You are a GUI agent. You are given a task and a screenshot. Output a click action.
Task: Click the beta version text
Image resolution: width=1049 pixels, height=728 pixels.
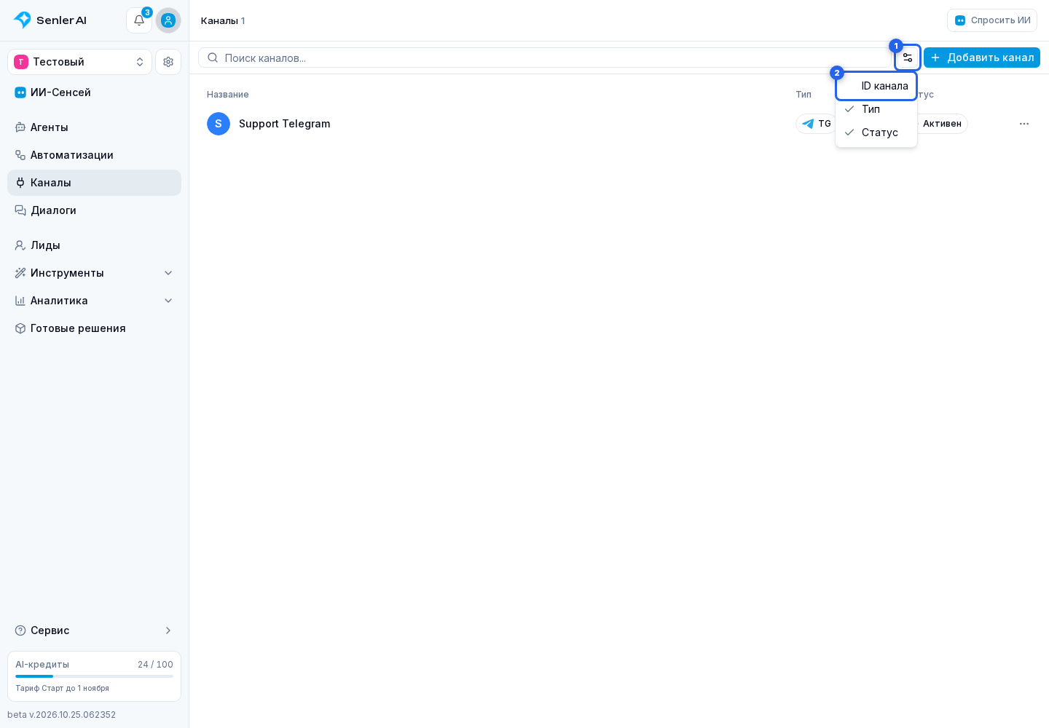(x=62, y=715)
